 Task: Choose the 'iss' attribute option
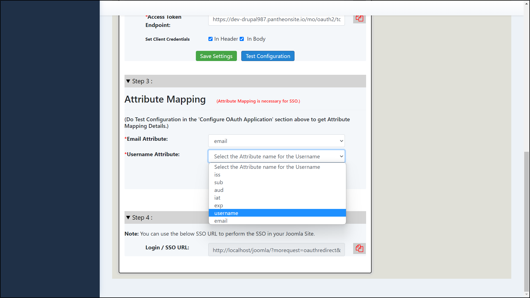coord(217,175)
